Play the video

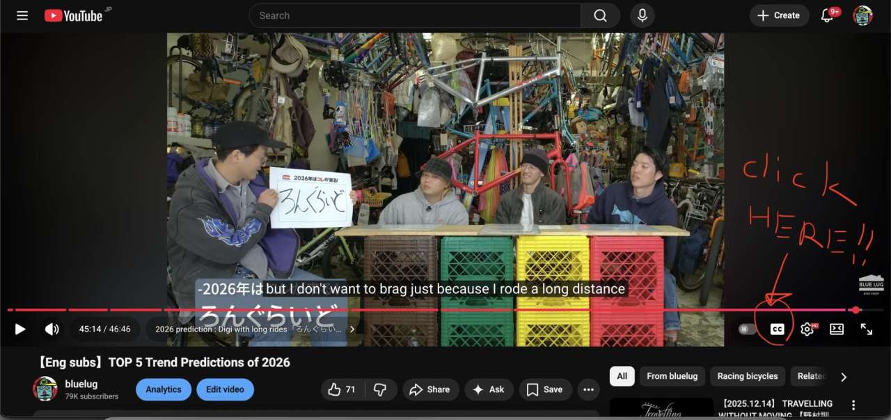tap(20, 329)
